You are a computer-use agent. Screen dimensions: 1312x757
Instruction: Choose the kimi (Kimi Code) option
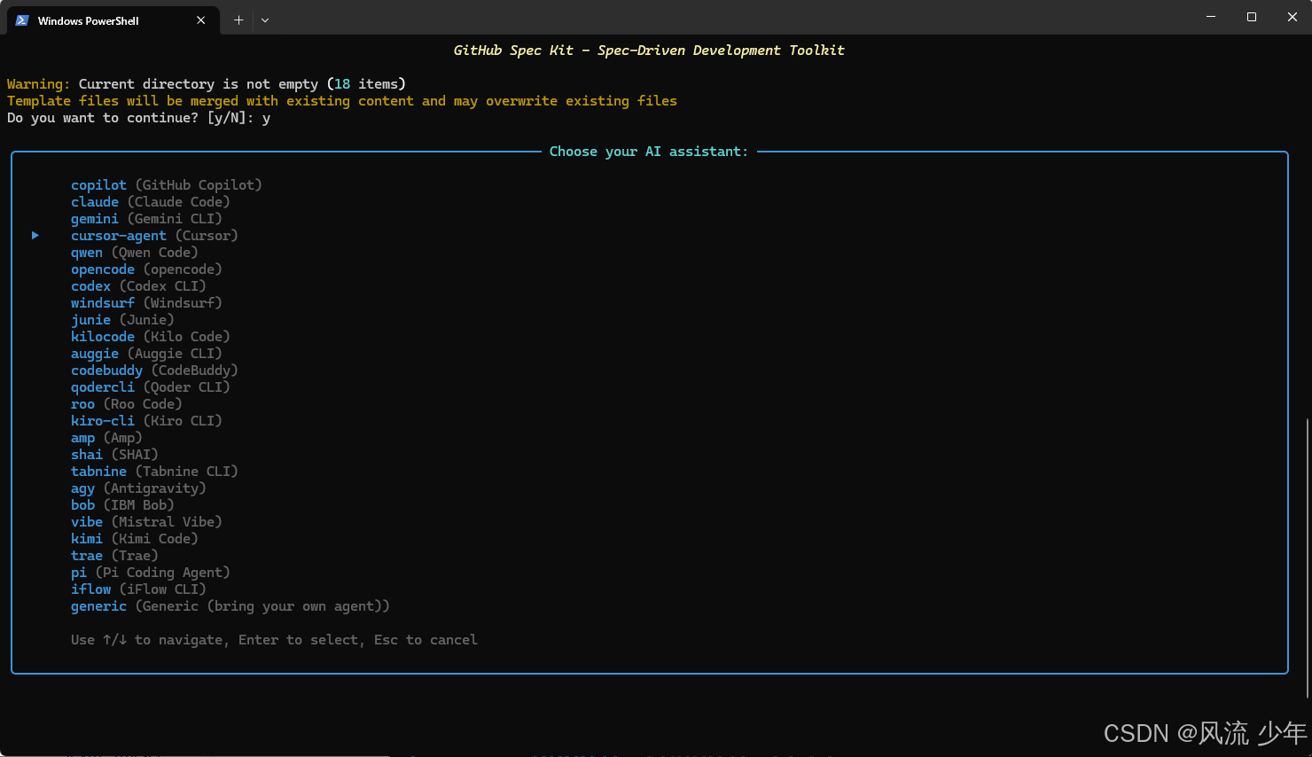click(x=135, y=539)
